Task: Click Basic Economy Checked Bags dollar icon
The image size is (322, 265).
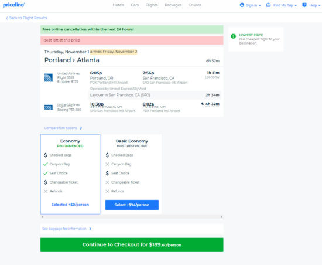Action: tap(107, 155)
